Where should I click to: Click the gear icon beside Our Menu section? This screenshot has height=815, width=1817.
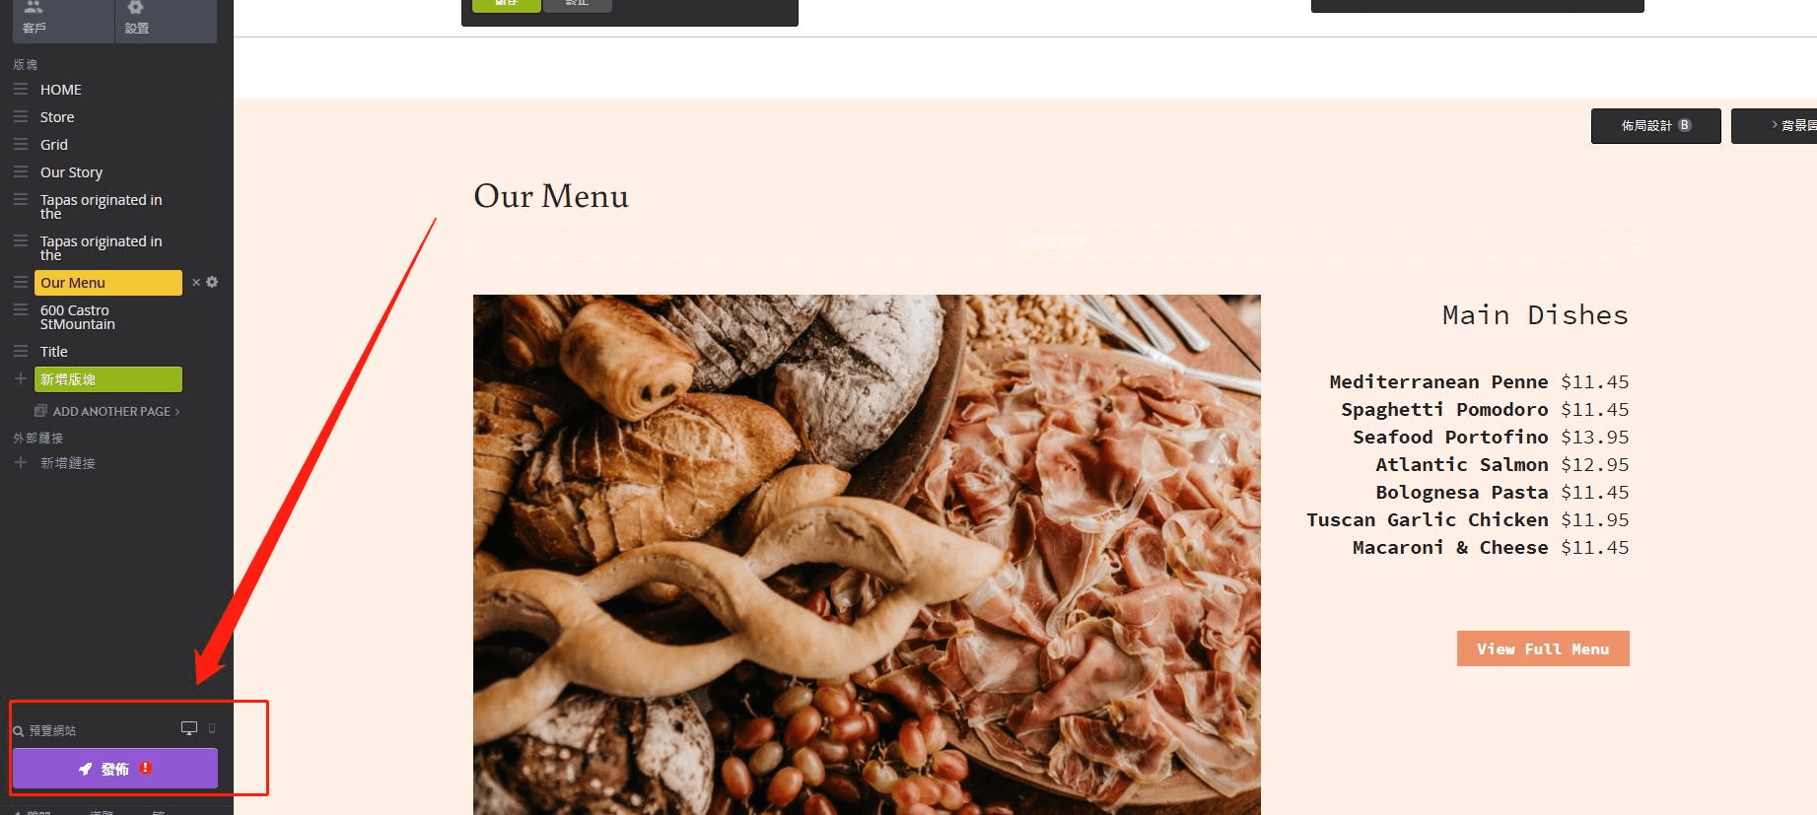[212, 282]
